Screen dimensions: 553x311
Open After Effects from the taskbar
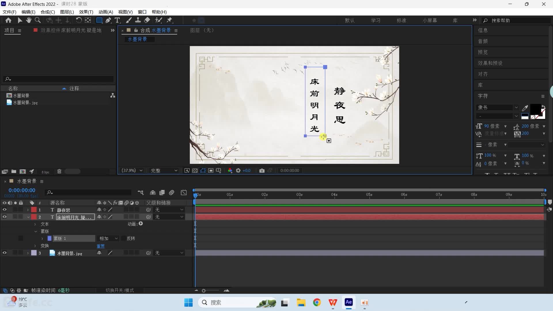pyautogui.click(x=349, y=302)
